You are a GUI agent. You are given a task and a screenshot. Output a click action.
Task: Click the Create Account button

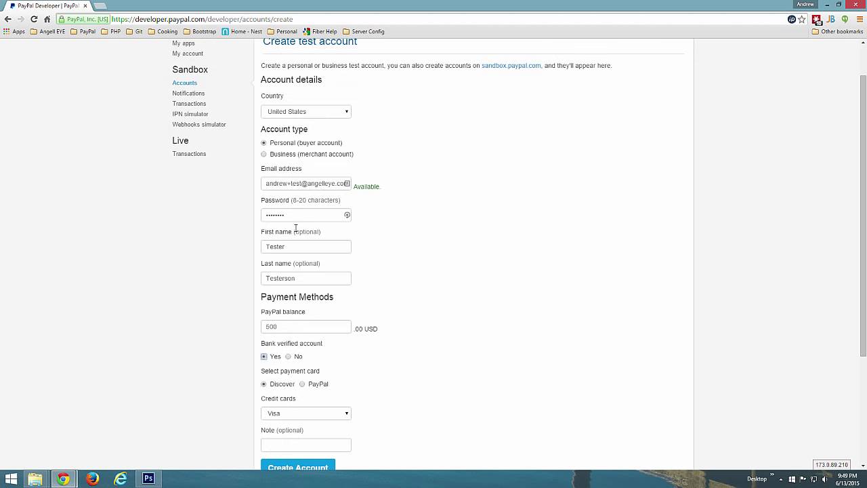[x=298, y=465]
